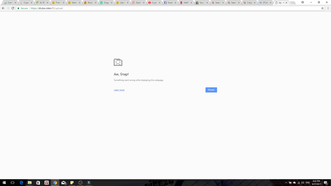The width and height of the screenshot is (331, 186).
Task: Go back using the browser back arrow
Action: pyautogui.click(x=3, y=8)
